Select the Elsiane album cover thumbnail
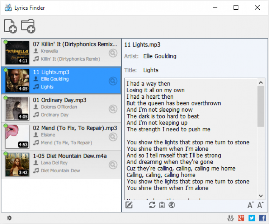Image resolution: width=269 pixels, height=224 pixels. 17,136
